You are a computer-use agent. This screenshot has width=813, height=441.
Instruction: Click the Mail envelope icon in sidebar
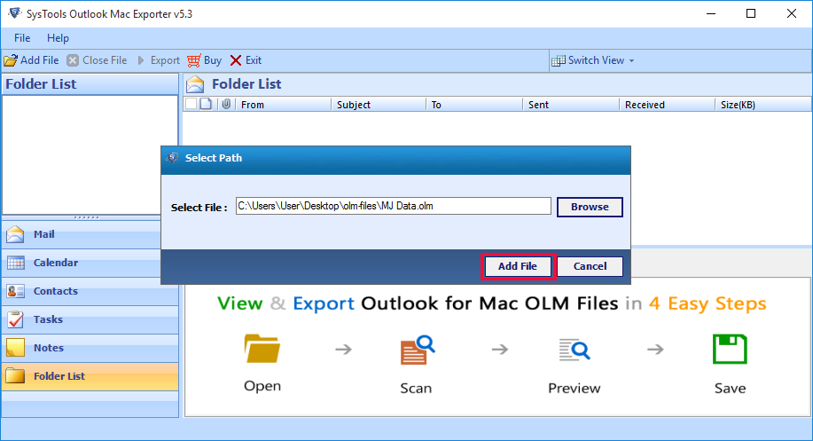16,234
